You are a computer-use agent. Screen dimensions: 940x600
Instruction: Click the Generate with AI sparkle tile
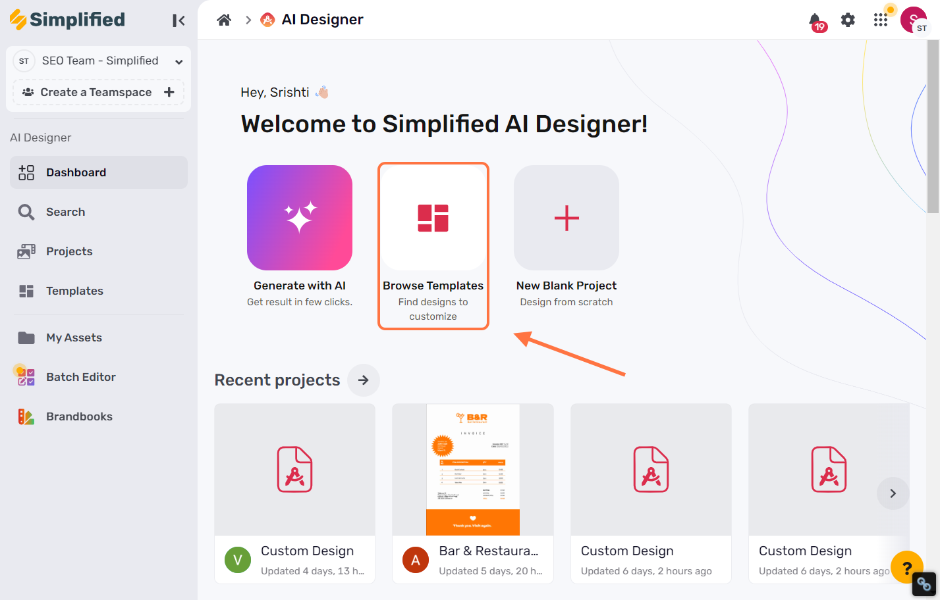coord(300,218)
